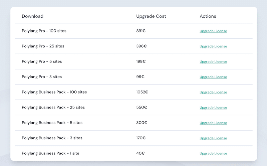Click the Upgrade Cost column header
The width and height of the screenshot is (267, 166).
point(151,16)
